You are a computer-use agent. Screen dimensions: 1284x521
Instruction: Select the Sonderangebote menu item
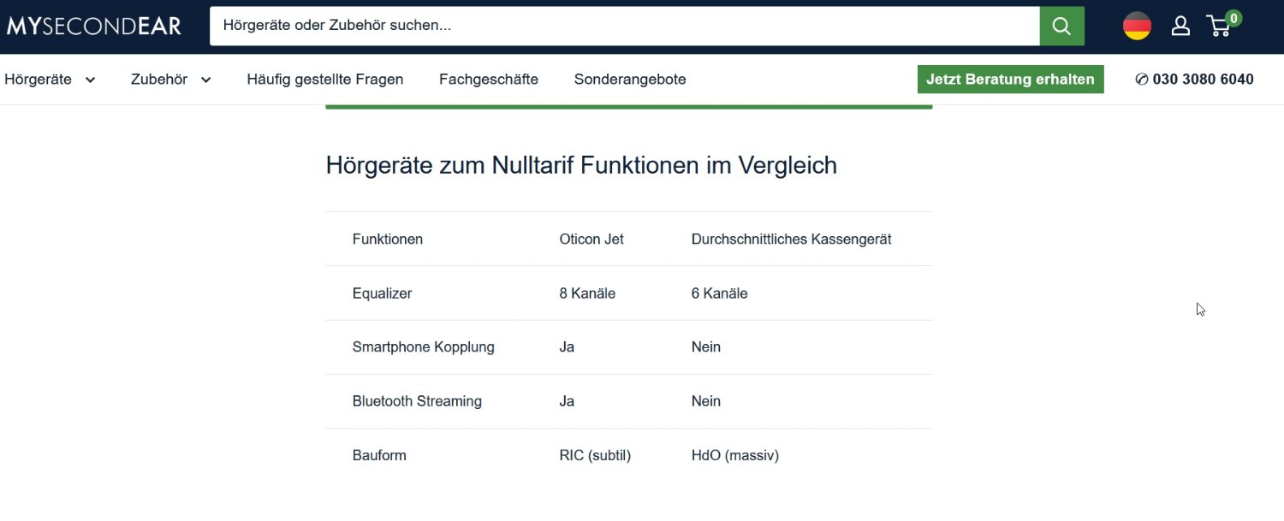point(630,80)
